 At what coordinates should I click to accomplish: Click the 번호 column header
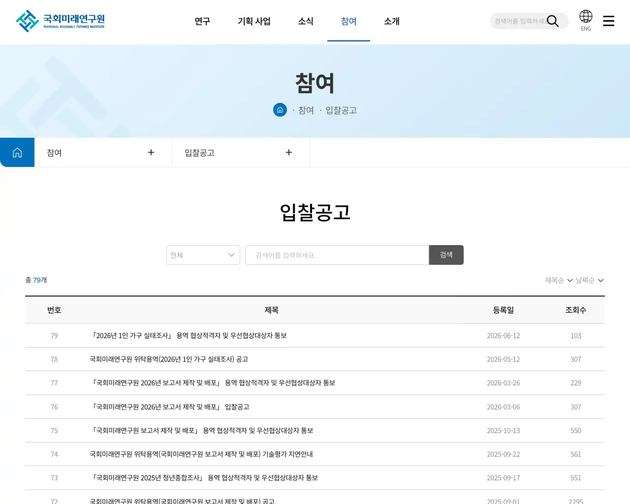(x=54, y=310)
